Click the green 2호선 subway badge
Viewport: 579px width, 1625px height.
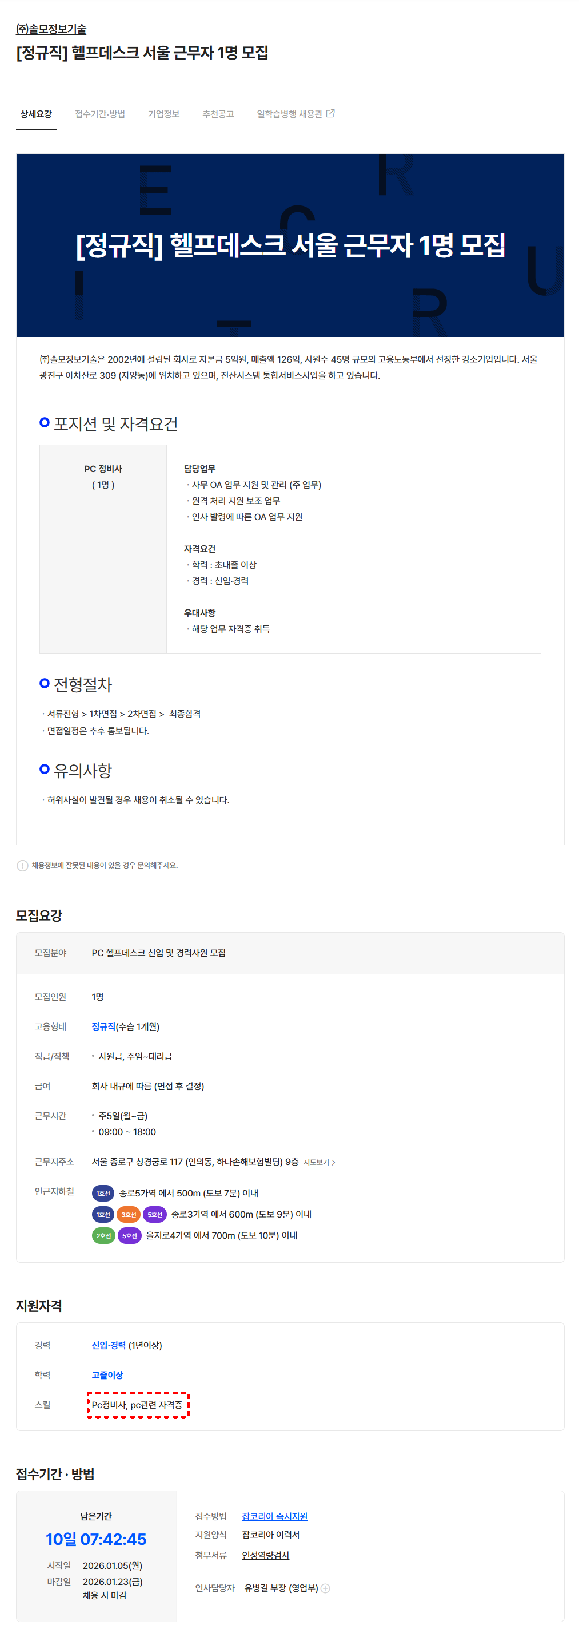[x=103, y=1236]
